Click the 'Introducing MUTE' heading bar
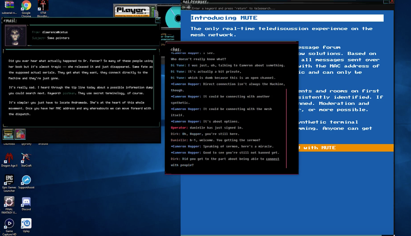 point(287,18)
